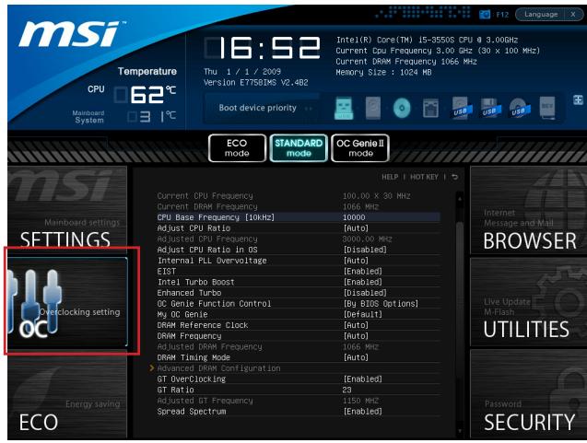Select the last boot device icon in the row
This screenshot has width=587, height=443.
pos(547,108)
